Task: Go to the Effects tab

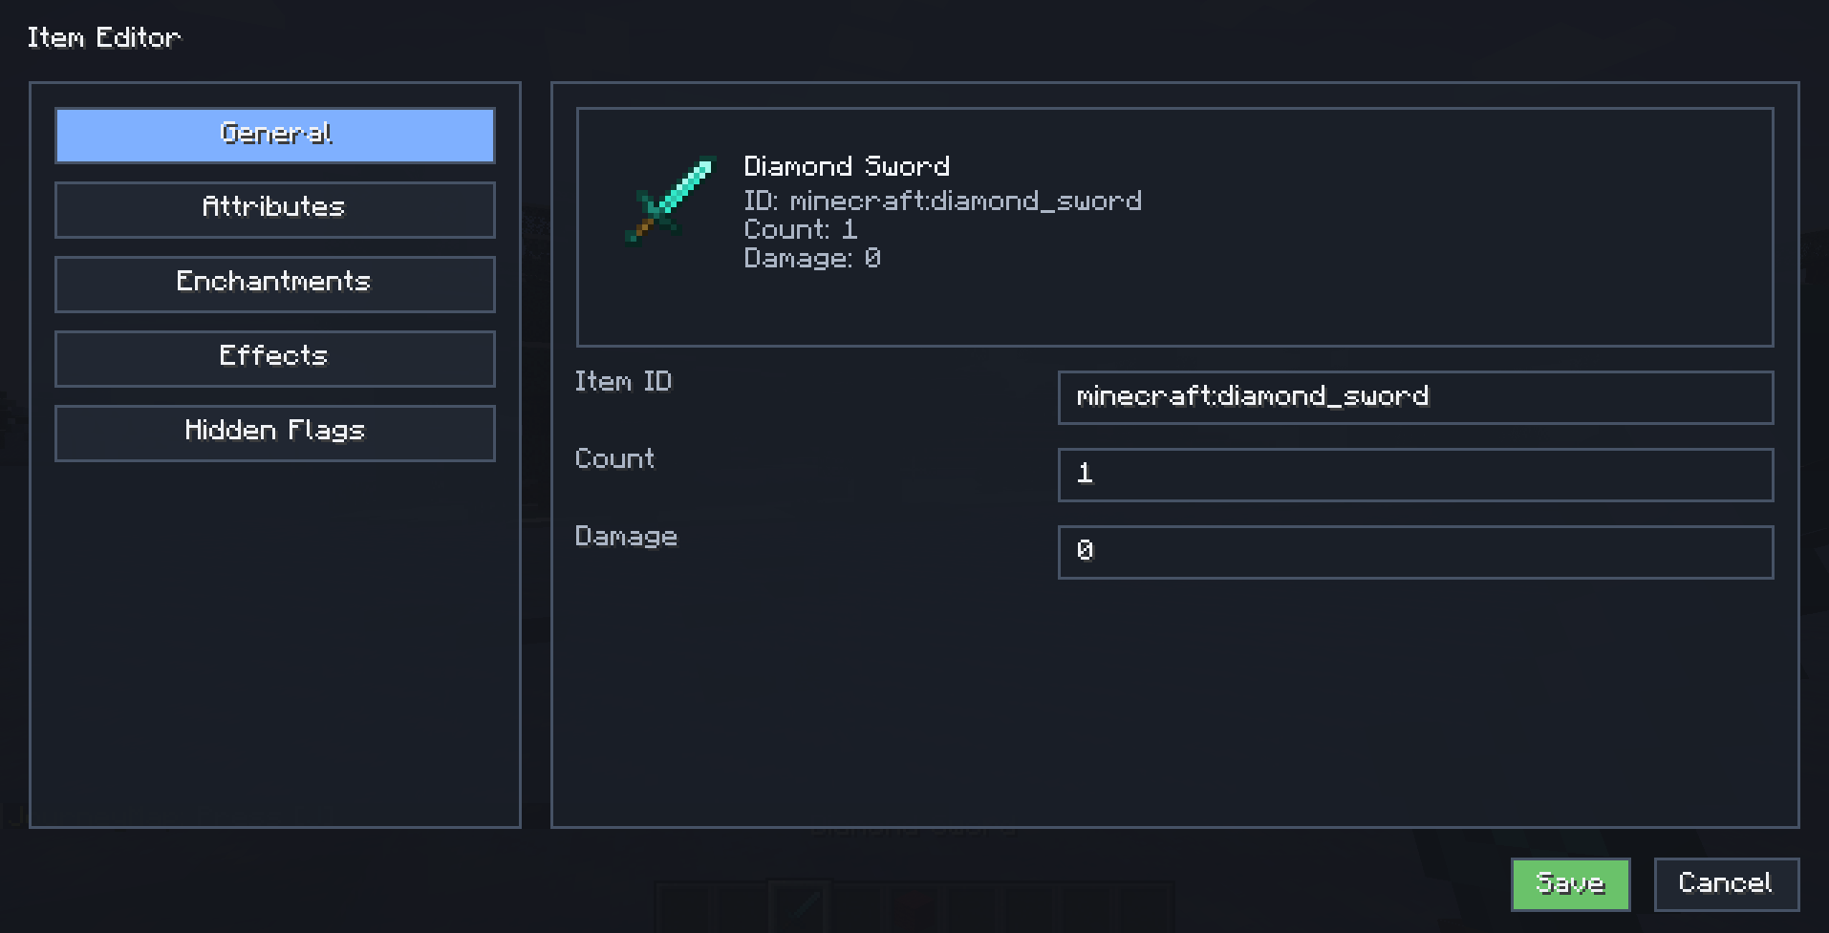Action: point(275,358)
